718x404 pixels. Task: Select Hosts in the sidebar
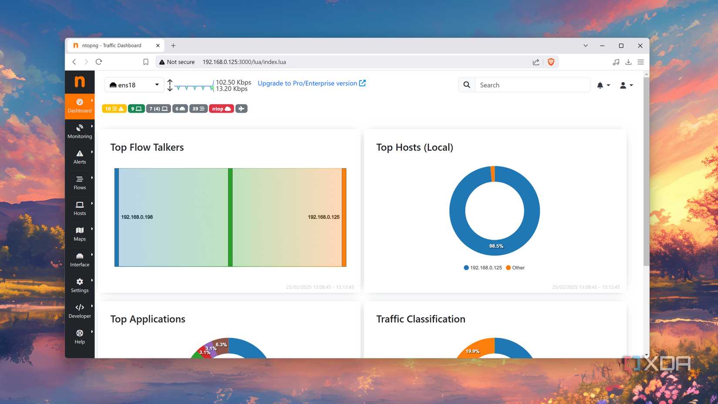pos(80,209)
